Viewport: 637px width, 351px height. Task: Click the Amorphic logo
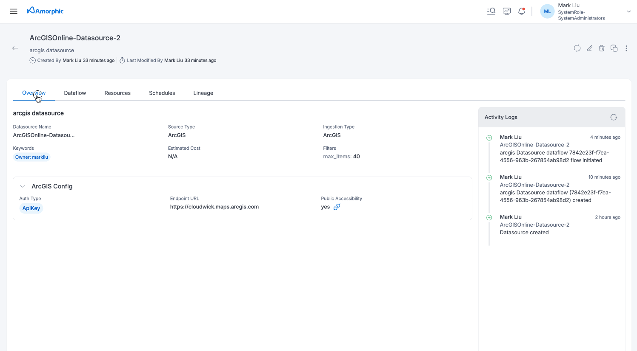click(x=45, y=11)
